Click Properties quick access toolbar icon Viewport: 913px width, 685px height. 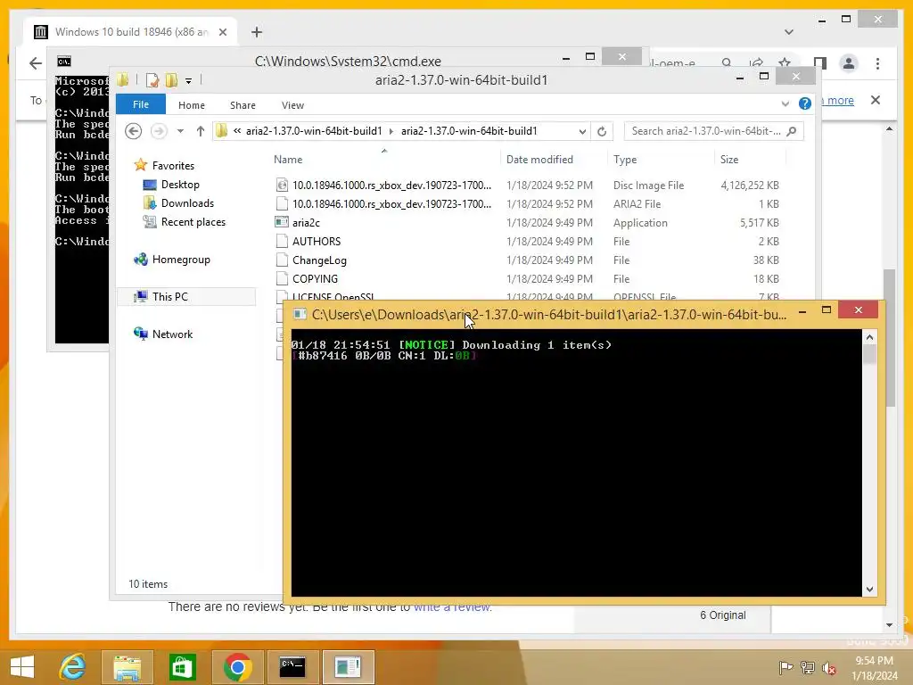pos(152,79)
